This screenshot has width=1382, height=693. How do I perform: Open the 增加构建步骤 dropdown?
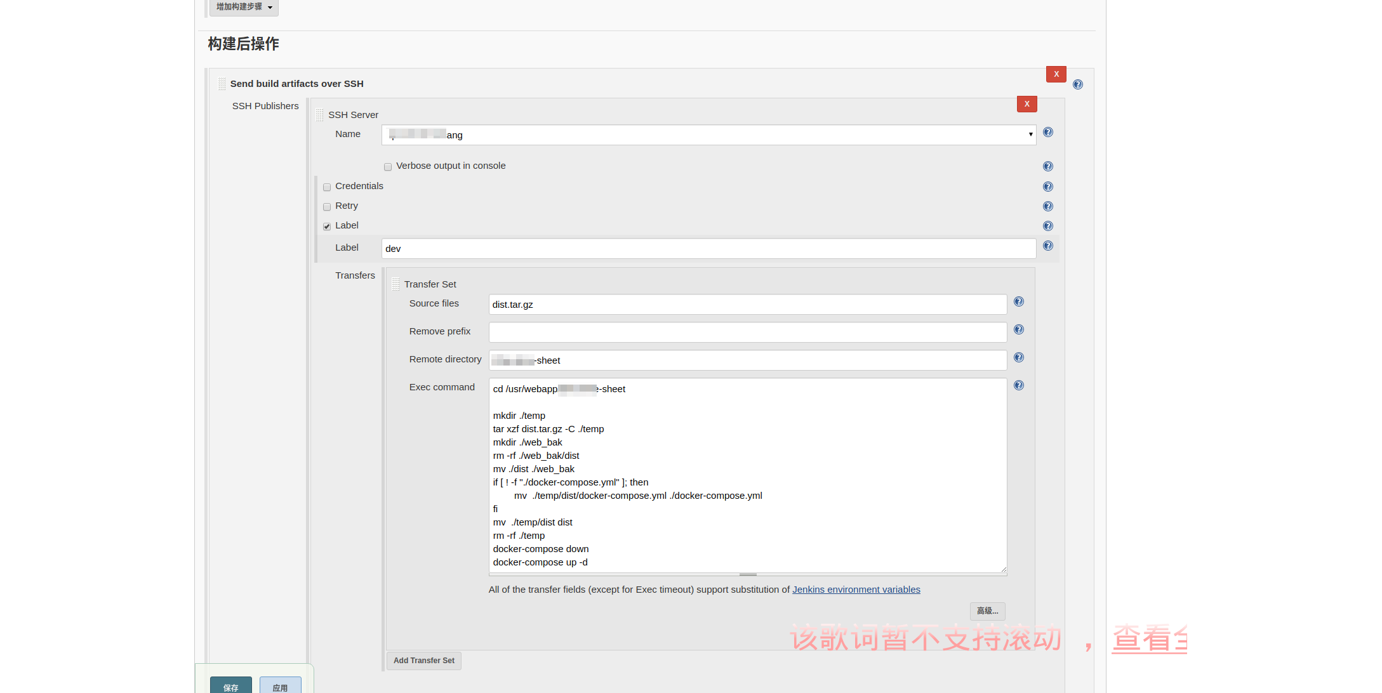(x=244, y=7)
